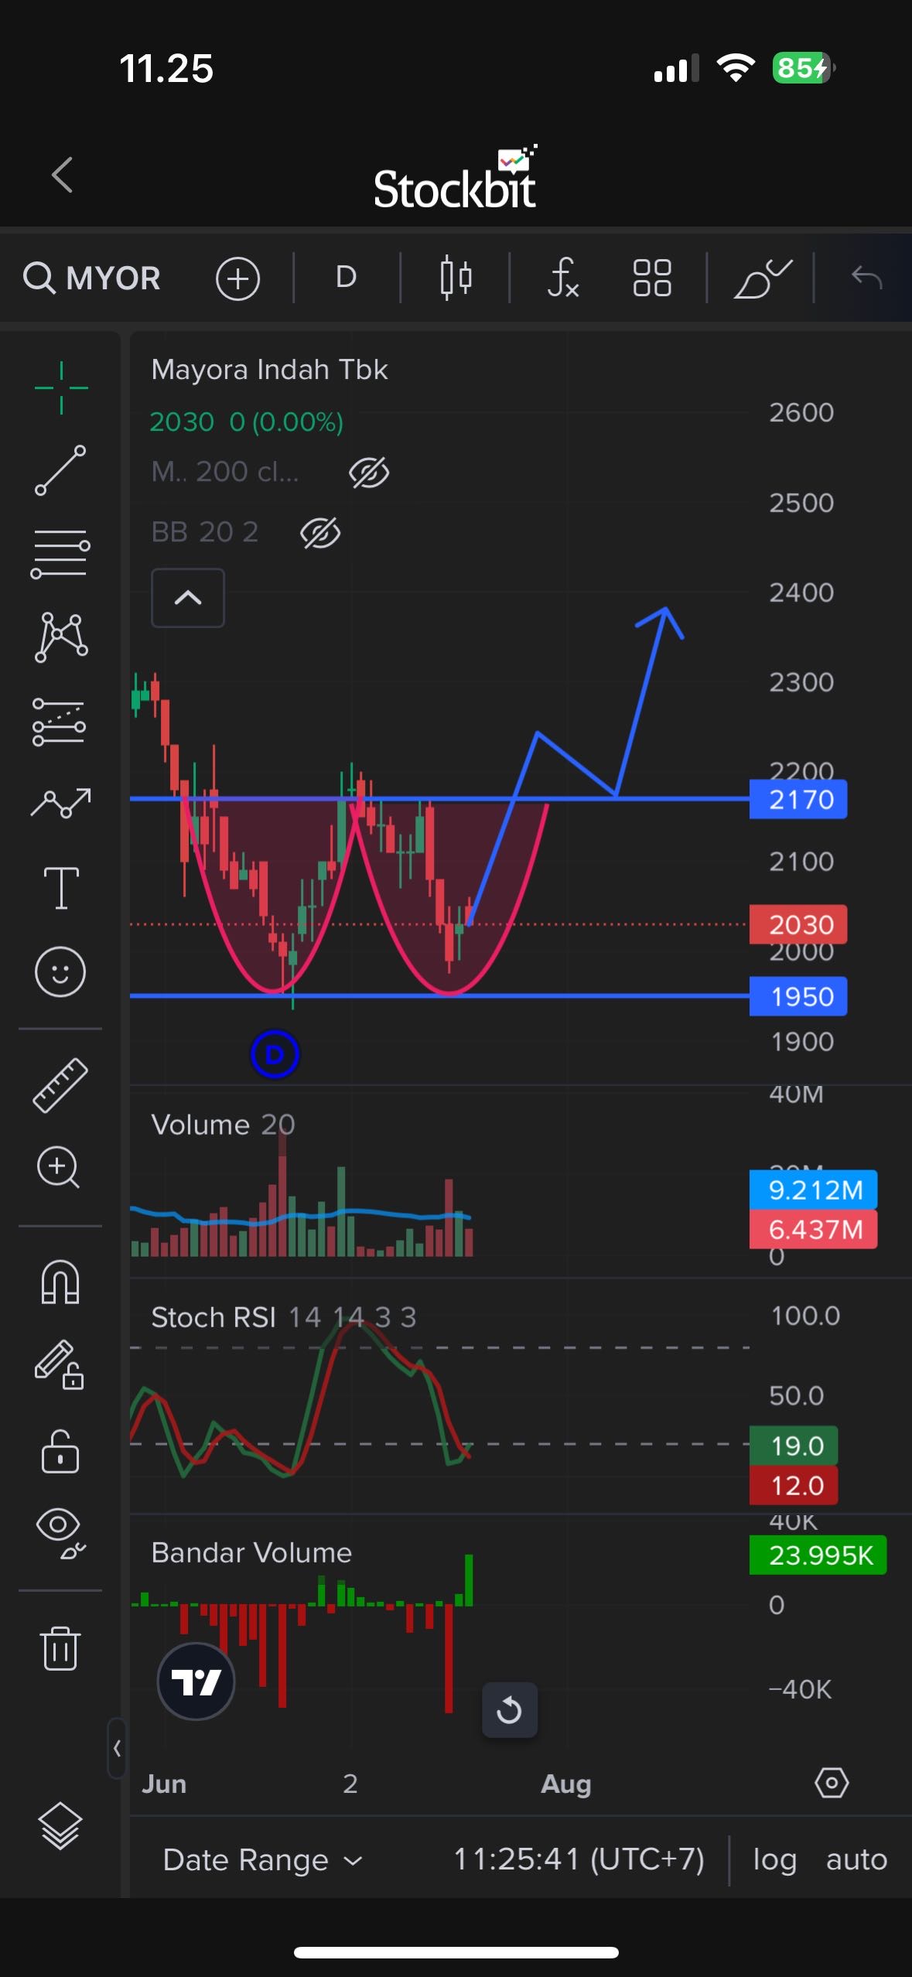Click the 11:25:41 (UTC+7) timezone selector

pos(579,1859)
